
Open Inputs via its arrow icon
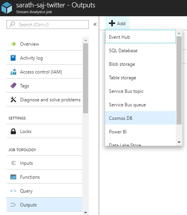pos(13,163)
